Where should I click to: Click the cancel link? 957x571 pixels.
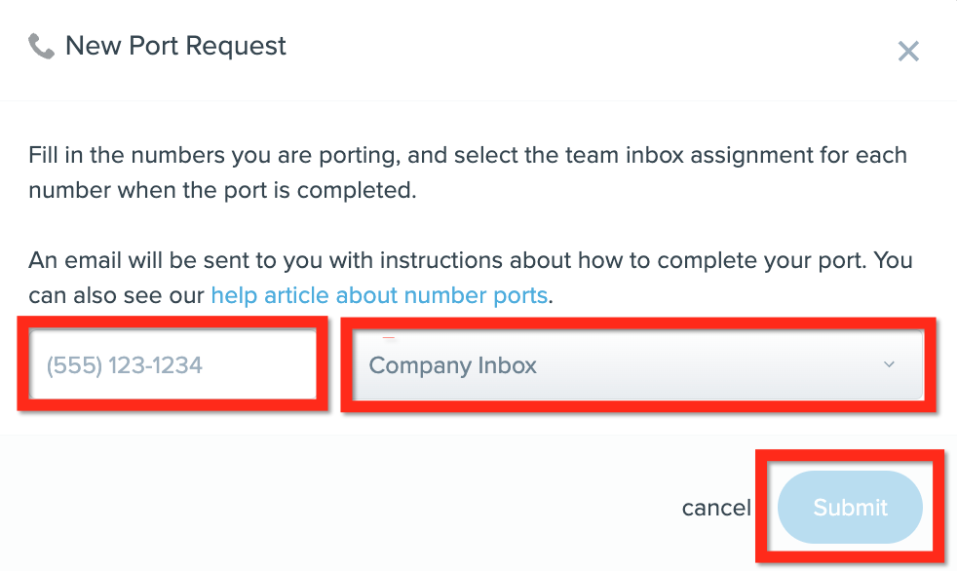(x=716, y=508)
